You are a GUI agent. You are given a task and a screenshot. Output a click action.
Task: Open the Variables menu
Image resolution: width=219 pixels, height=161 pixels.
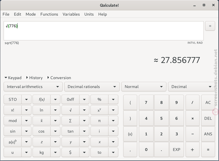click(x=71, y=14)
